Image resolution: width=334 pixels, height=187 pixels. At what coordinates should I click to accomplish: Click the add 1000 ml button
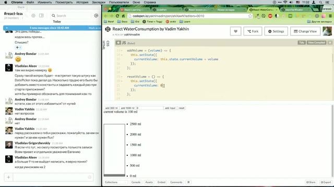tap(127, 108)
